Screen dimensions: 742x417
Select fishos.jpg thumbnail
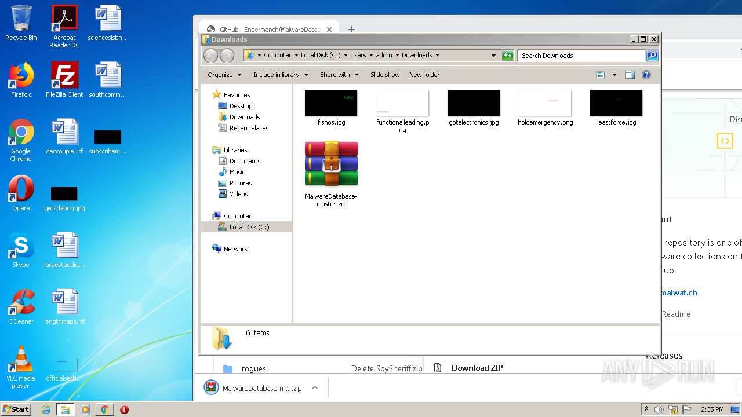[331, 108]
